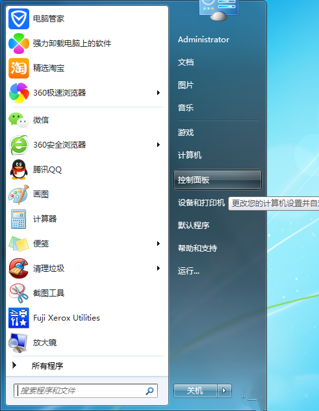Open the 运行... dialog
Viewport: 319px width, 411px height.
pyautogui.click(x=188, y=271)
